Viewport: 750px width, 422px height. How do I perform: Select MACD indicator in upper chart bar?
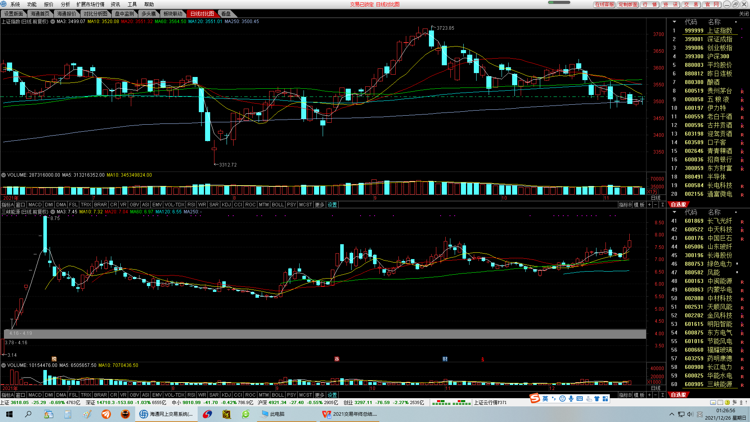pyautogui.click(x=35, y=205)
